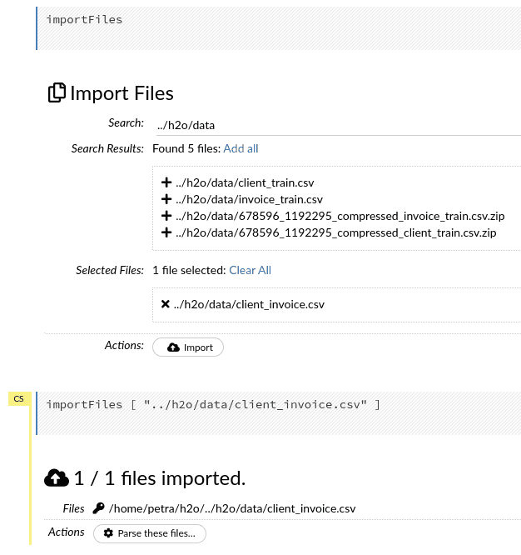Image resolution: width=521 pixels, height=555 pixels.
Task: Click the cloud upload icon in Import button
Action: tap(173, 347)
